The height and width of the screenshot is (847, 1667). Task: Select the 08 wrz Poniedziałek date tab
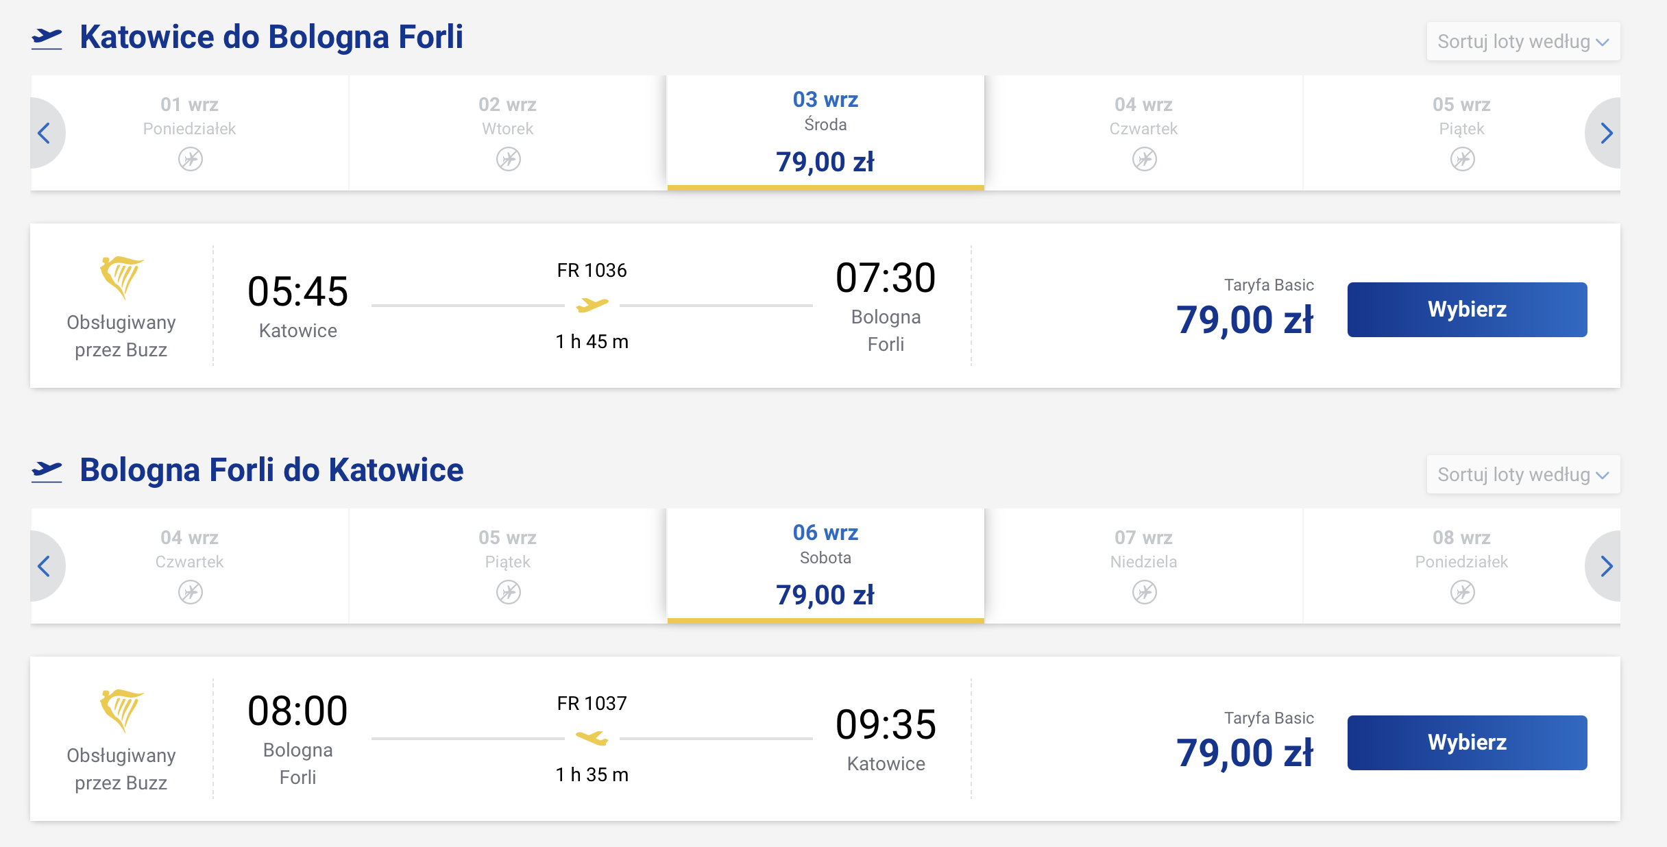click(1461, 566)
